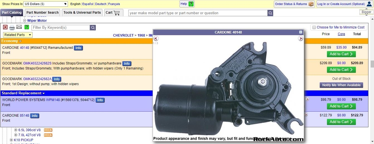This screenshot has width=374, height=144.
Task: Click the Wiper Motor category link
Action: point(37,21)
